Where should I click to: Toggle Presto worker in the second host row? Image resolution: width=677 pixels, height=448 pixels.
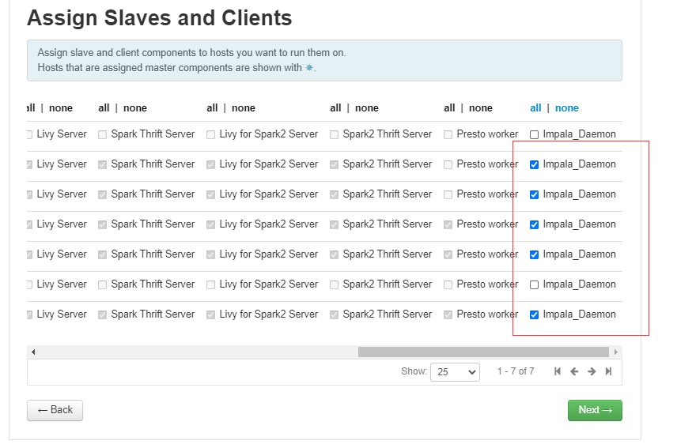click(x=448, y=164)
